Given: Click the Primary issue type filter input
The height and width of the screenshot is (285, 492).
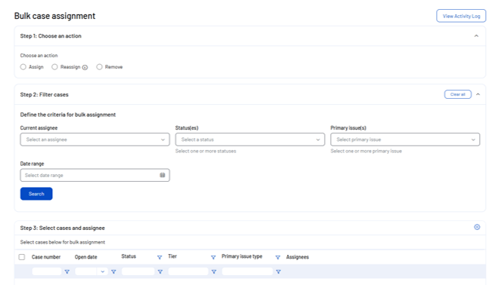Looking at the screenshot, I should click(247, 271).
